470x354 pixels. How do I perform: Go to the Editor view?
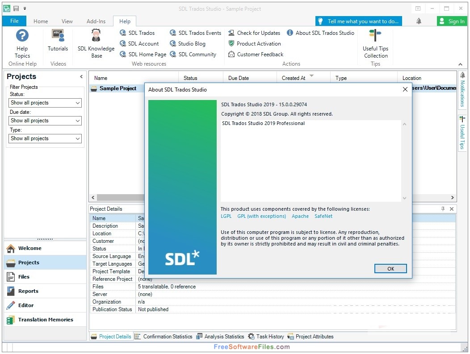[x=45, y=305]
